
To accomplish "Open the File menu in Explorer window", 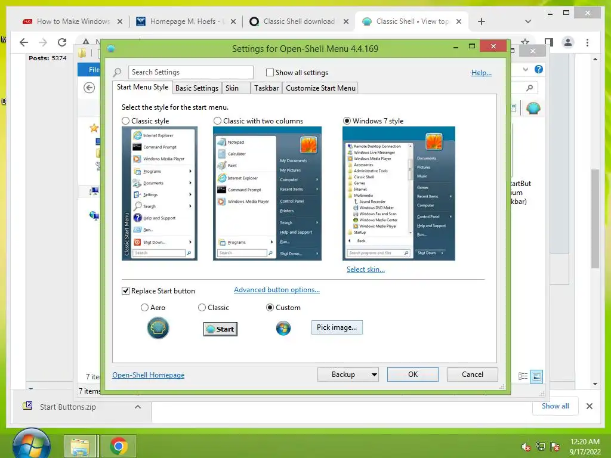I will point(90,70).
